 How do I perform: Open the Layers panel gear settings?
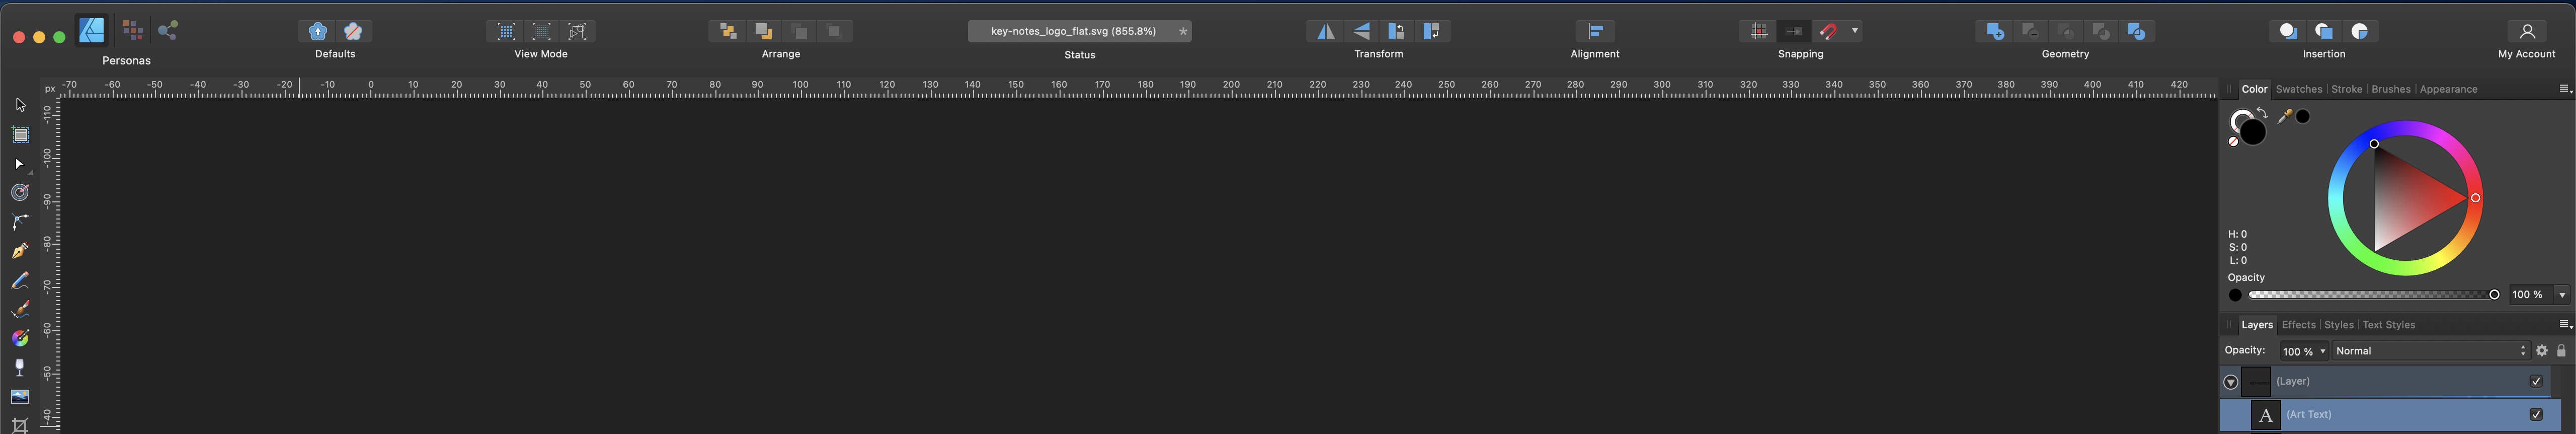coord(2541,351)
